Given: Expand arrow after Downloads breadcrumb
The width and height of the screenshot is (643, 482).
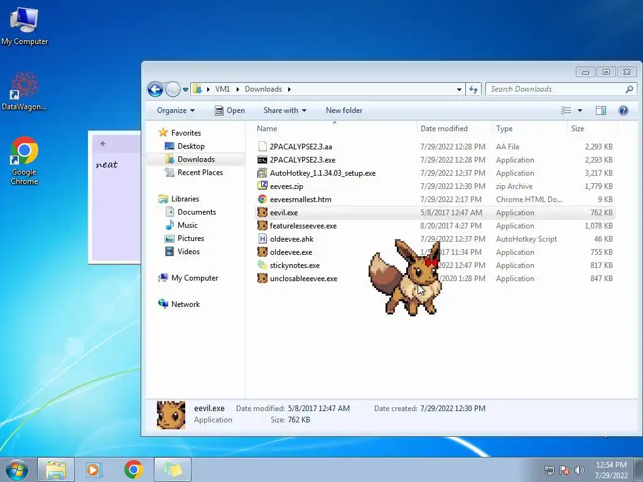Looking at the screenshot, I should tap(289, 89).
